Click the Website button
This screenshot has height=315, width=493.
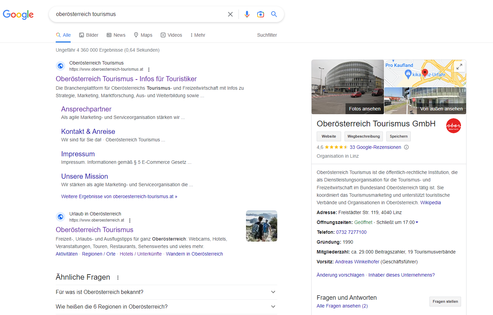pos(329,136)
